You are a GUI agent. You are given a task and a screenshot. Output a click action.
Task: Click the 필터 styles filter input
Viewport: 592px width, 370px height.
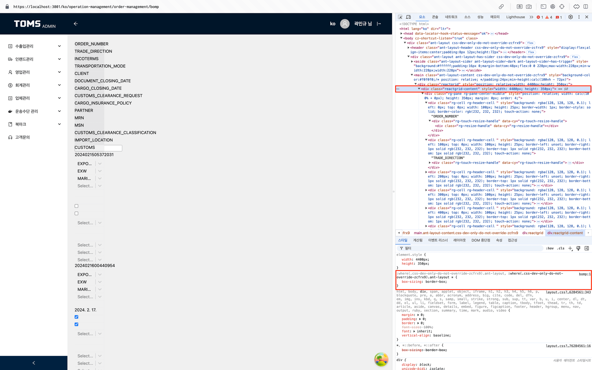[471, 248]
